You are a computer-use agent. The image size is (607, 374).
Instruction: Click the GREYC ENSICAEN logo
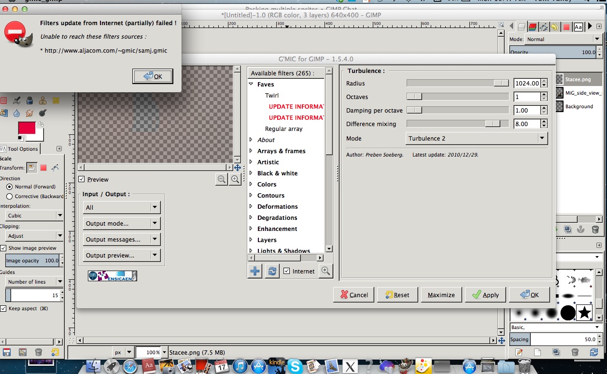pyautogui.click(x=113, y=276)
